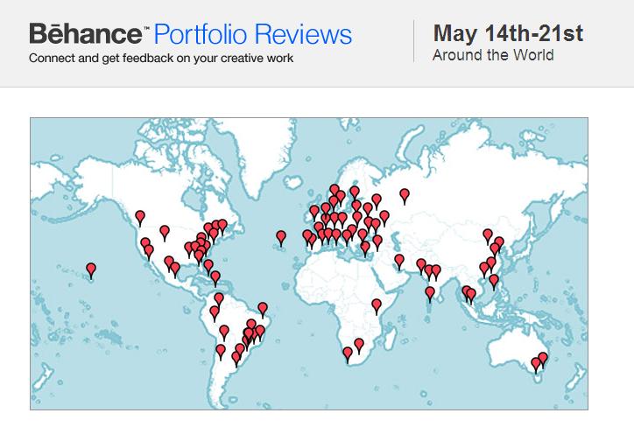634x427 pixels.
Task: Click the Hawaii map pin in the Pacific
Action: (91, 270)
